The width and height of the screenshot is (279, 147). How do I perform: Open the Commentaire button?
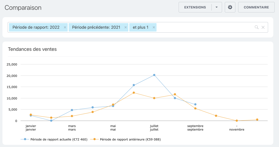tap(256, 7)
